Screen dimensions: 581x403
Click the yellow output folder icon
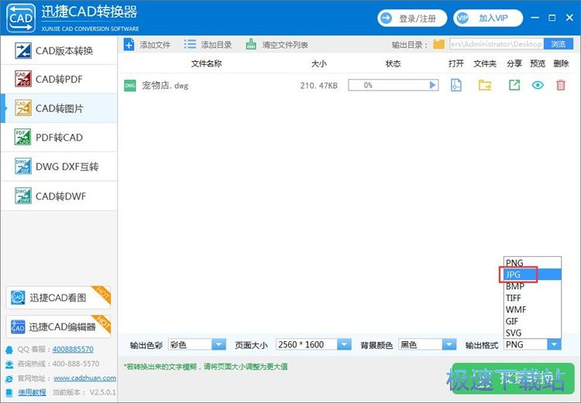[x=438, y=44]
